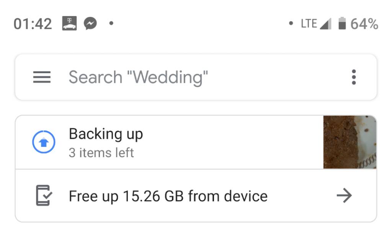Tap the 01:42 clock in status bar
The image size is (392, 238).
(33, 24)
